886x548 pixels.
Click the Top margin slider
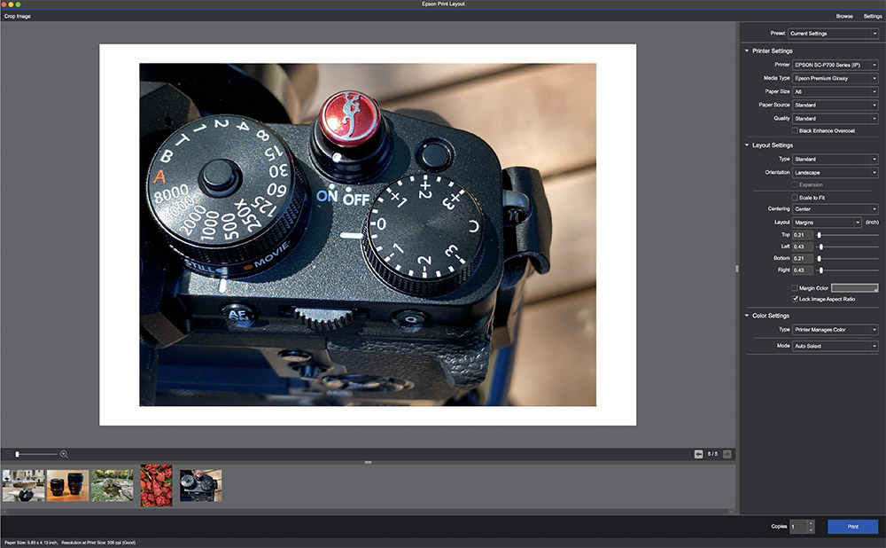[820, 235]
